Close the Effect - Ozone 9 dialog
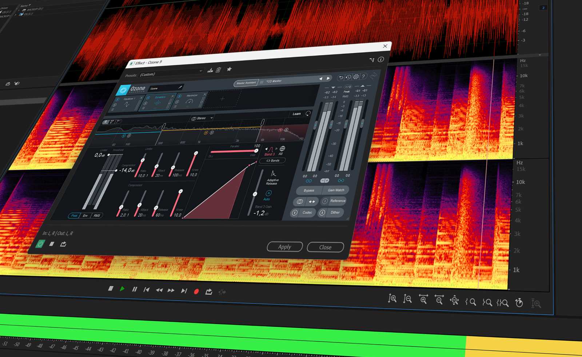Viewport: 582px width, 357px height. click(325, 247)
